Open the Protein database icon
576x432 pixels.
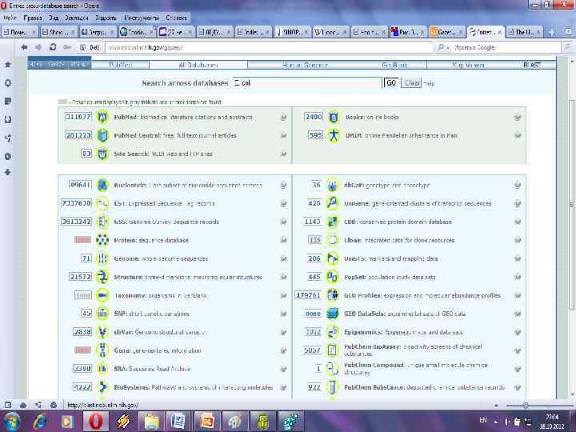[x=102, y=240]
